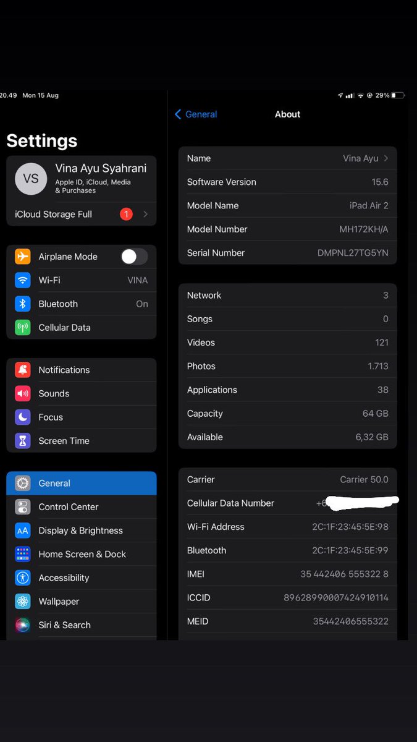Tap Serial Number DMPNL27TG5YN value
This screenshot has width=417, height=742.
353,253
